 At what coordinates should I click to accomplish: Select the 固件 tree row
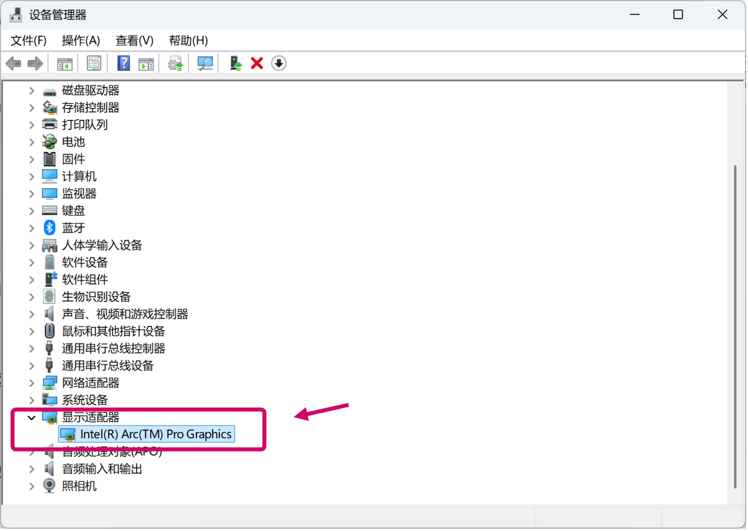[73, 160]
